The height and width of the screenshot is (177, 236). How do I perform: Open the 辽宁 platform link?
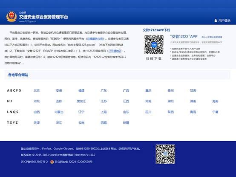coord(81,112)
